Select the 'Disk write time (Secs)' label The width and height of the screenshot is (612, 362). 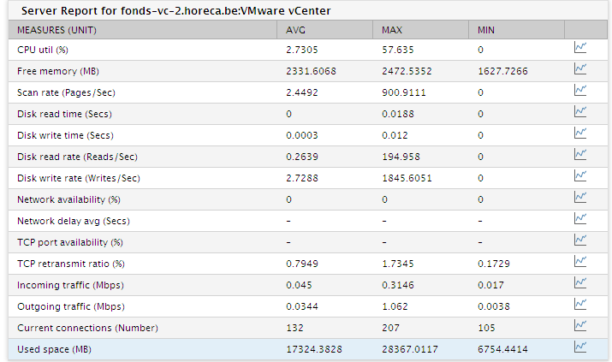65,136
